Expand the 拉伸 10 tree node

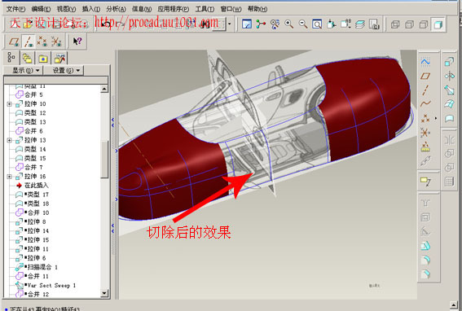pyautogui.click(x=10, y=104)
